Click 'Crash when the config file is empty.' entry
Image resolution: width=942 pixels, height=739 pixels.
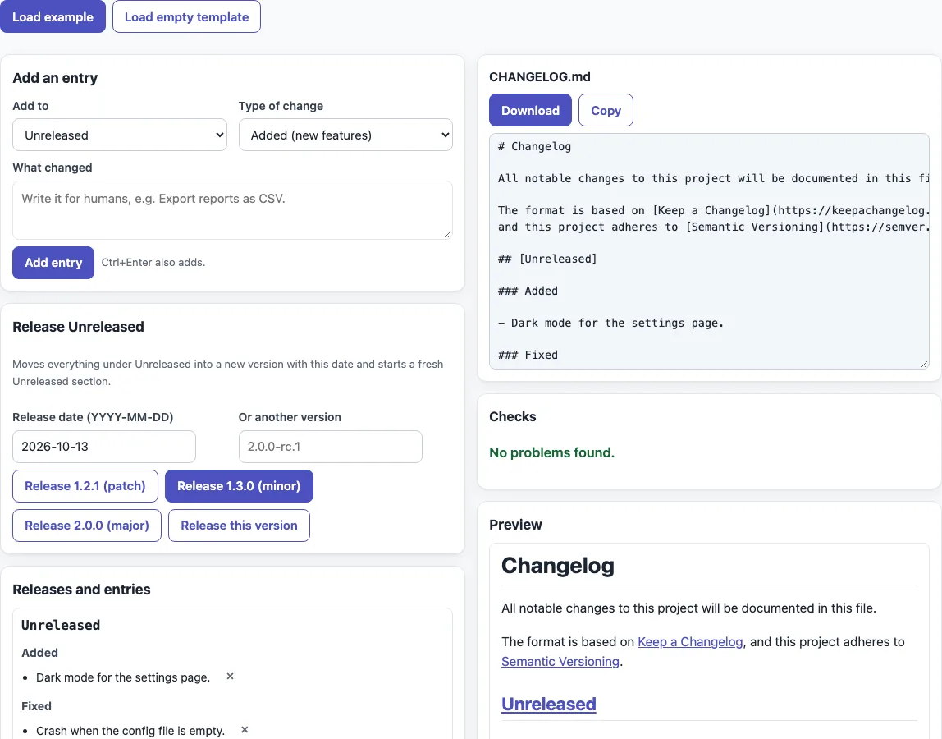pyautogui.click(x=130, y=731)
